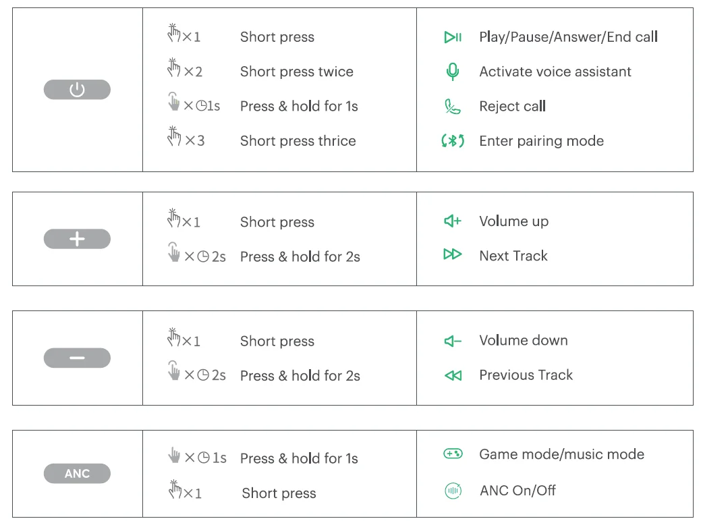Click the green Play/Pause icon
701x521 pixels.
pos(453,37)
